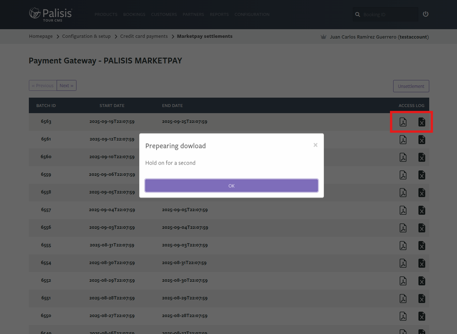Screen dimensions: 457x334
Task: Download PDF report for batch 6552
Action: point(403,281)
